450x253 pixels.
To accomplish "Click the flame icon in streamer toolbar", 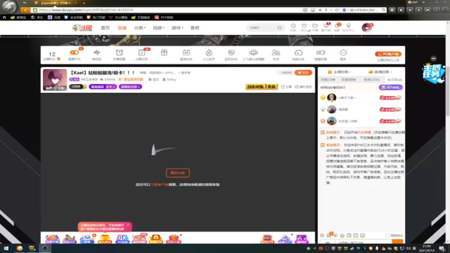I will click(x=209, y=52).
